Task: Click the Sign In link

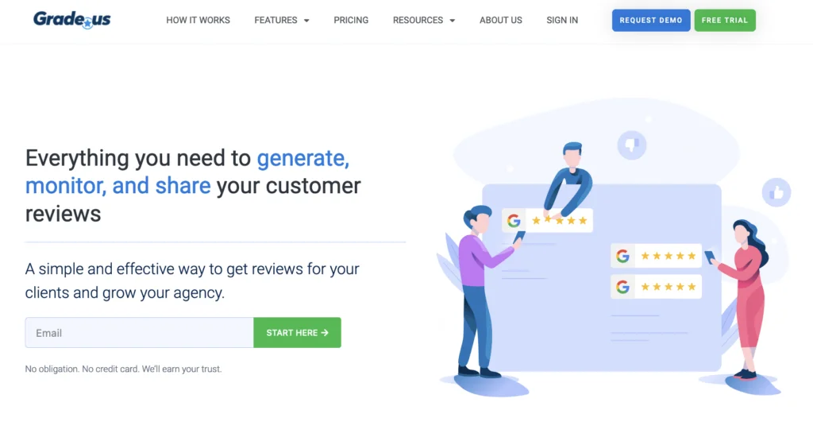Action: click(x=562, y=20)
